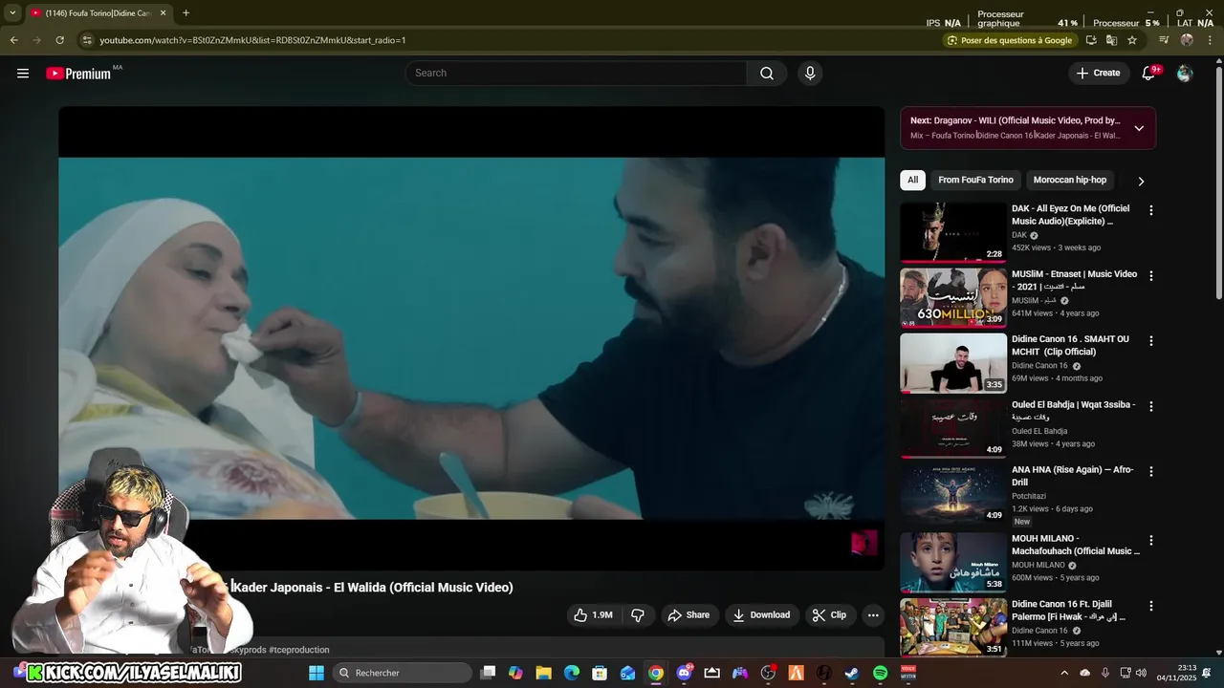
Task: Open MOUH MILANO Machafouhach thumbnail
Action: click(x=953, y=563)
